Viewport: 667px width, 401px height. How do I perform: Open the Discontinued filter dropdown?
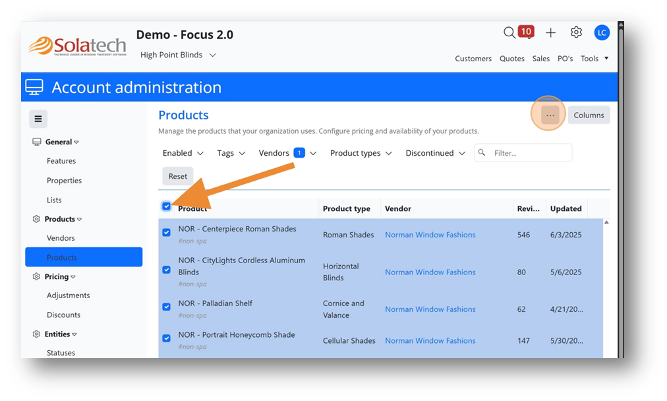435,153
